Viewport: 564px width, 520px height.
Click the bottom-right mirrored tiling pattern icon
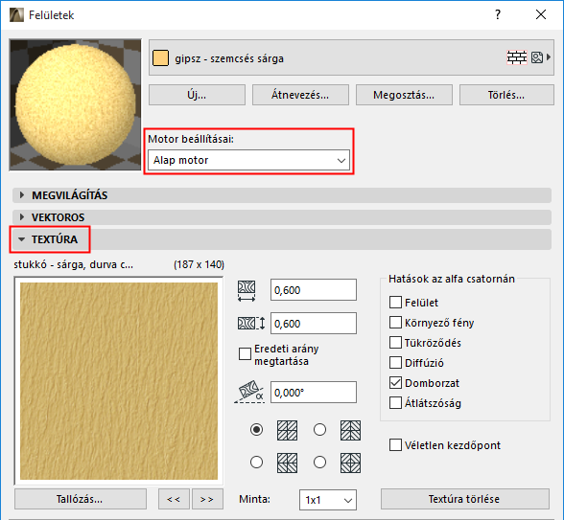pos(350,463)
